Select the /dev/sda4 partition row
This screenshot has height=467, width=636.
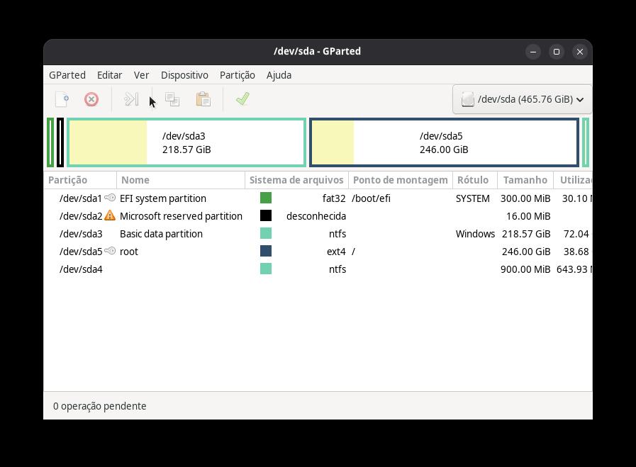[318, 269]
